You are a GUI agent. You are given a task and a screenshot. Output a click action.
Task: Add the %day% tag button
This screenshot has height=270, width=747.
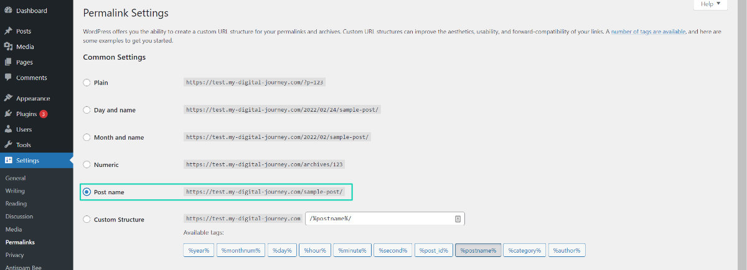point(282,250)
